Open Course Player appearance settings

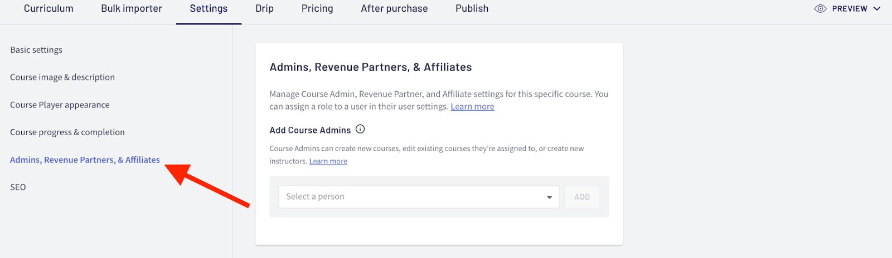pos(60,105)
